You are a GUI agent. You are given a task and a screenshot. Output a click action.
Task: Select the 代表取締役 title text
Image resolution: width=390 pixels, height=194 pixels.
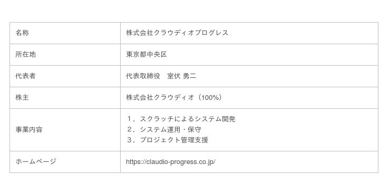143,76
